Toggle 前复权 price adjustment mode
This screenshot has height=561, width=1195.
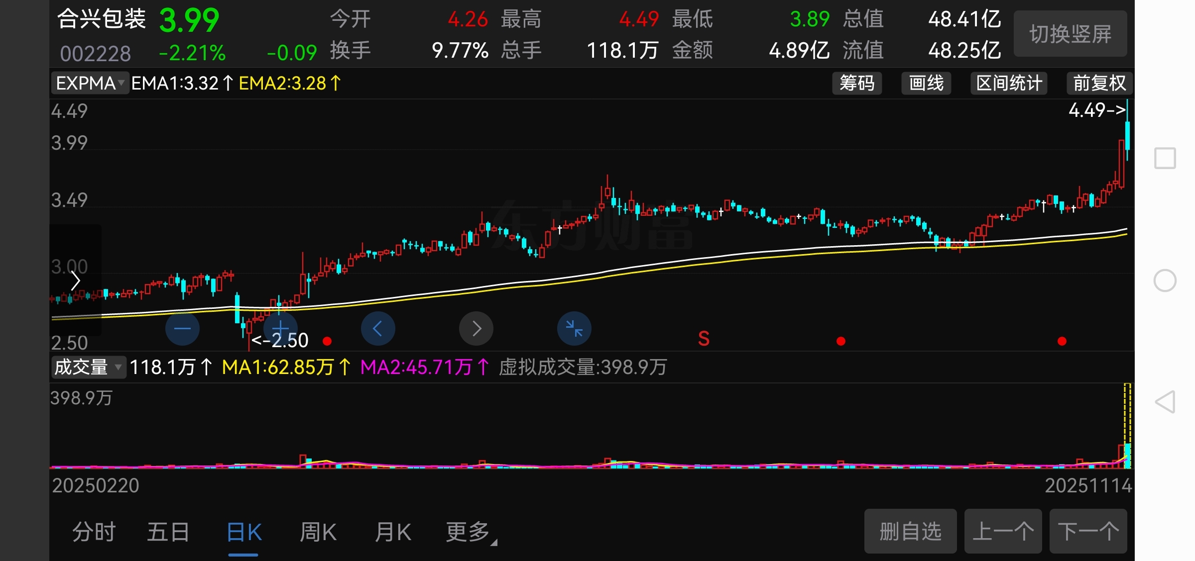click(x=1099, y=83)
